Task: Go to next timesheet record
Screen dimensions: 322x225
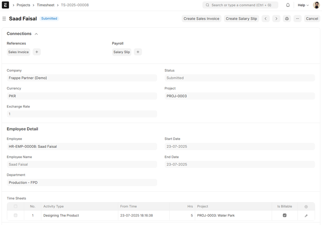Action: pos(276,19)
